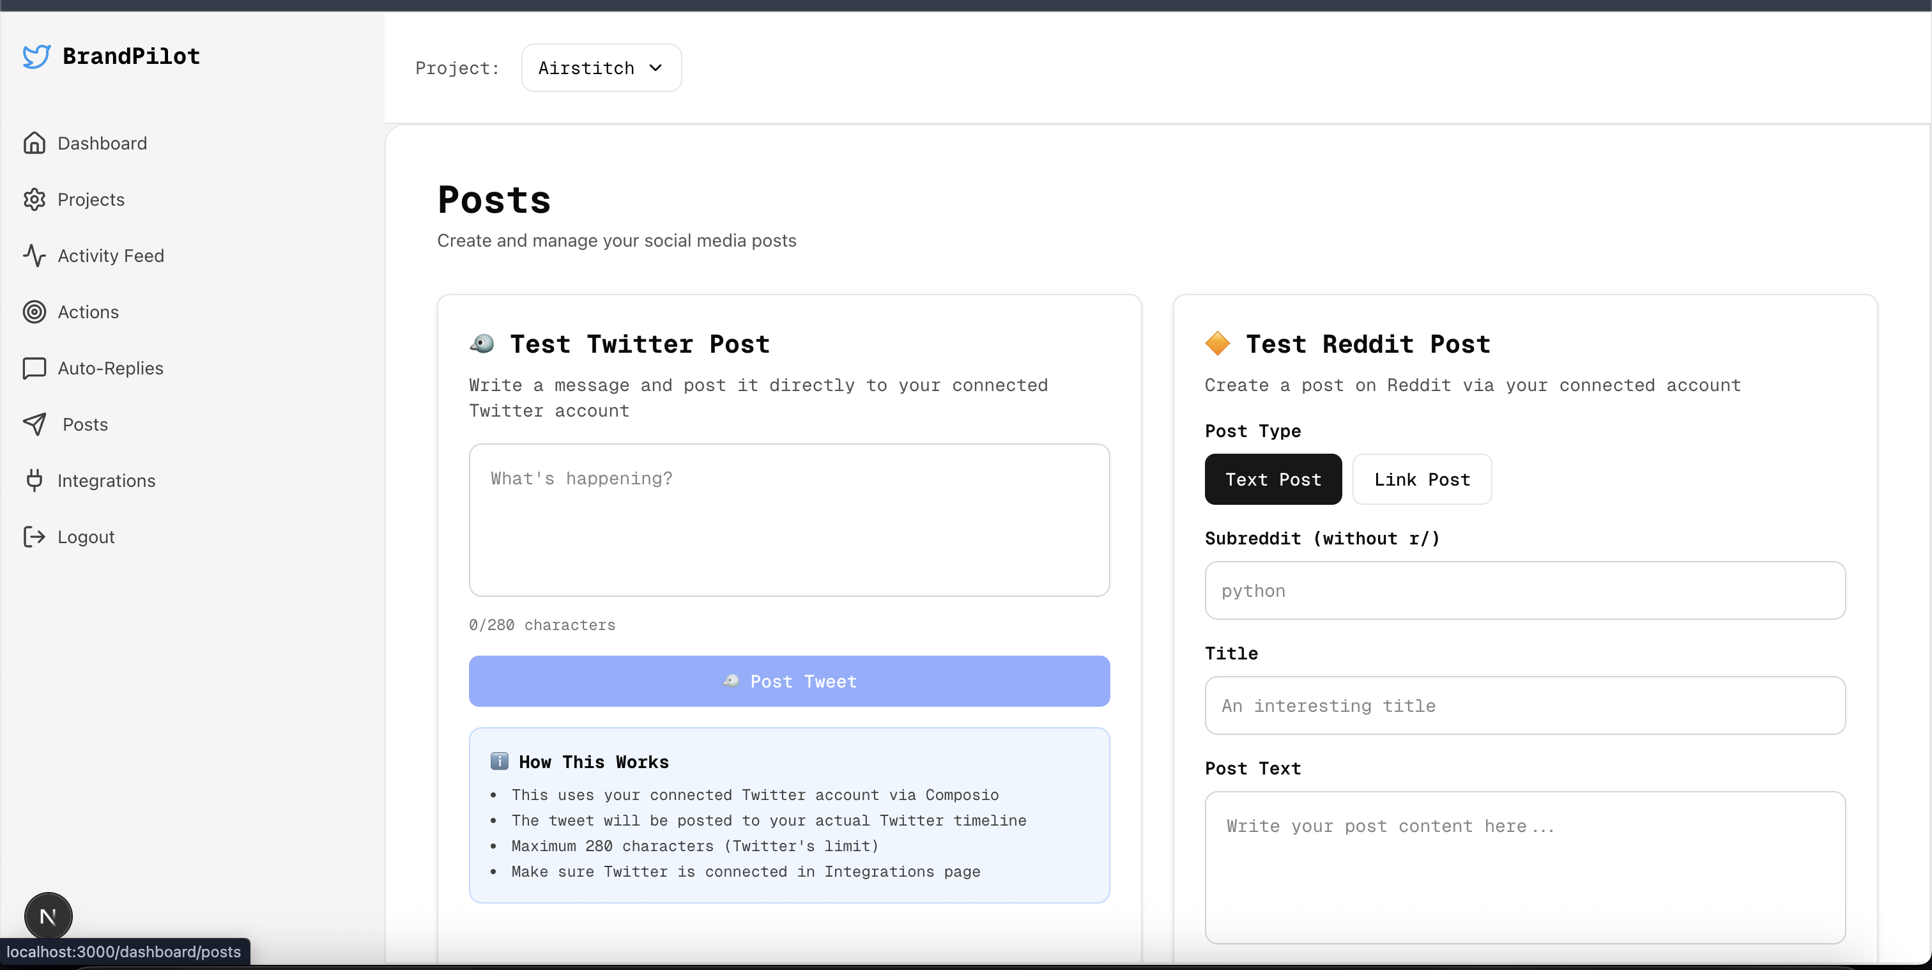The height and width of the screenshot is (970, 1932).
Task: Switch to the Link Post type
Action: pyautogui.click(x=1422, y=479)
